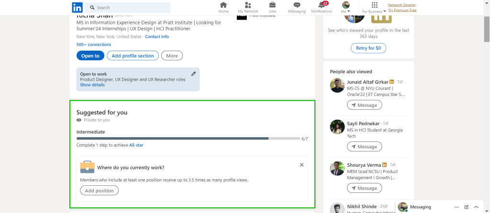Screen dimensions: 490x213
Task: Message Sayli Pednekar
Action: (364, 147)
